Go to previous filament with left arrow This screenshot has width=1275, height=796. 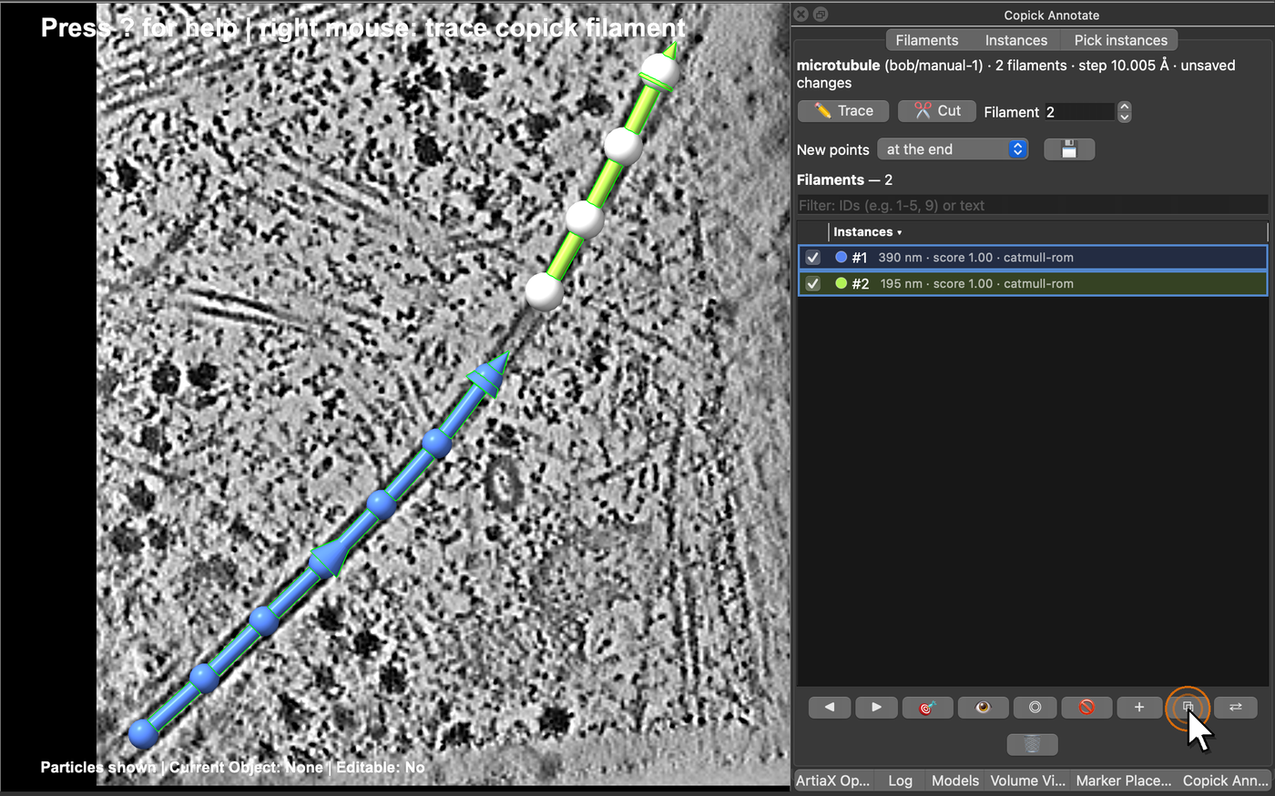click(x=829, y=707)
